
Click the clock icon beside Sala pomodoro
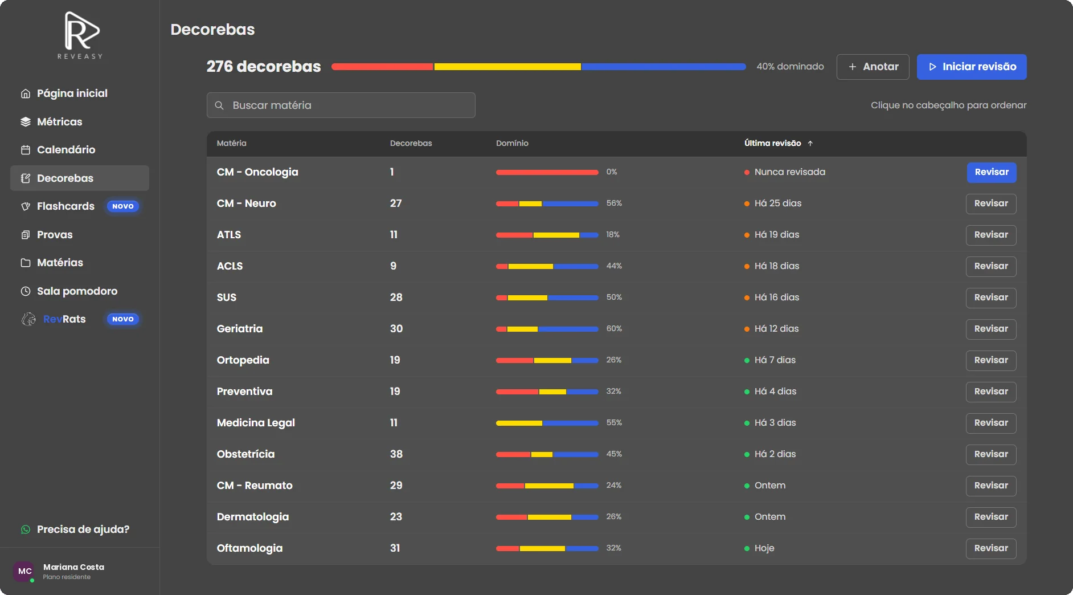[26, 291]
